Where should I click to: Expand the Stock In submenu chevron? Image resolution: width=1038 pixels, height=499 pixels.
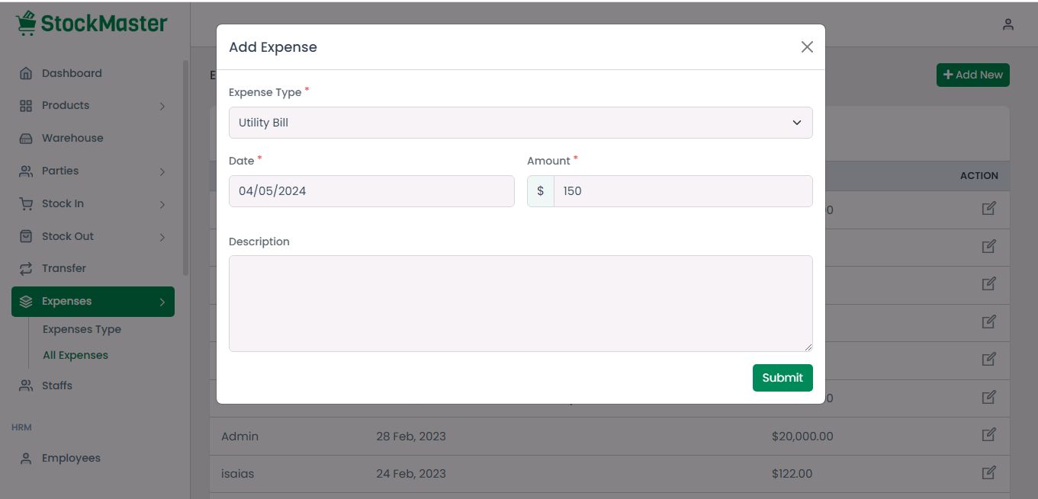[162, 204]
